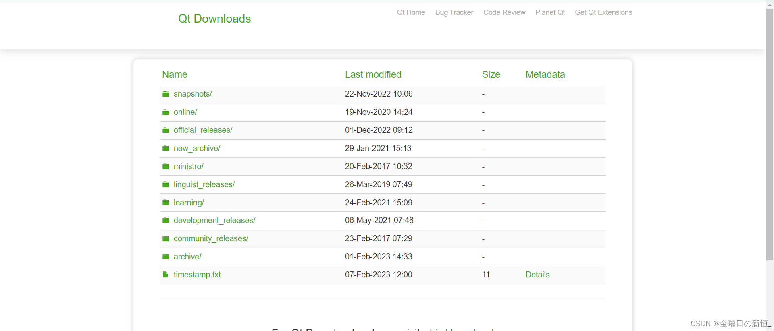Click date 24-Feb-2021 15:09 for learning
The image size is (774, 331).
[x=379, y=203]
